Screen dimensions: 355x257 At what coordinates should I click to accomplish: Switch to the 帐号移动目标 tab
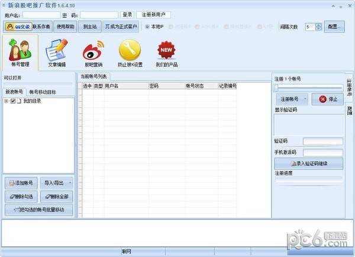(43, 92)
